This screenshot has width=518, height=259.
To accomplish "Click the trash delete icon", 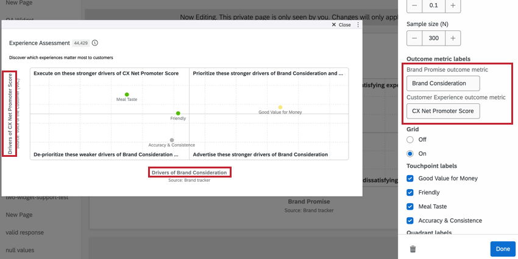I will pos(413,249).
